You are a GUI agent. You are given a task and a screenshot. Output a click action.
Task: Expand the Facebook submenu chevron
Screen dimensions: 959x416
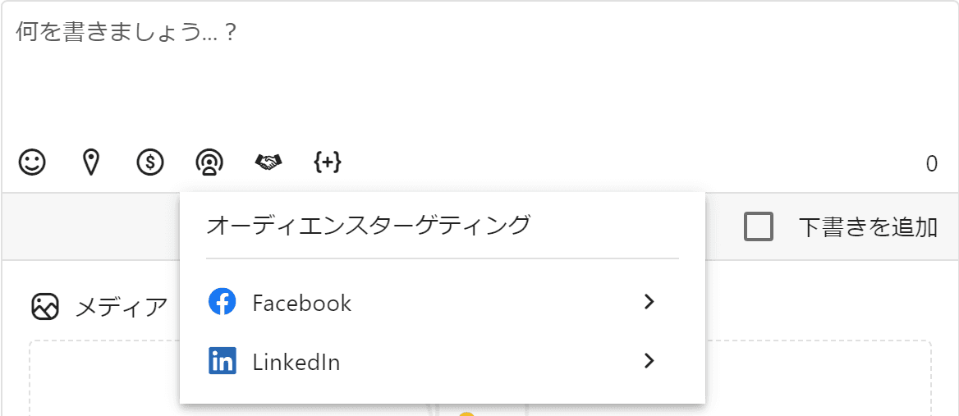click(649, 302)
